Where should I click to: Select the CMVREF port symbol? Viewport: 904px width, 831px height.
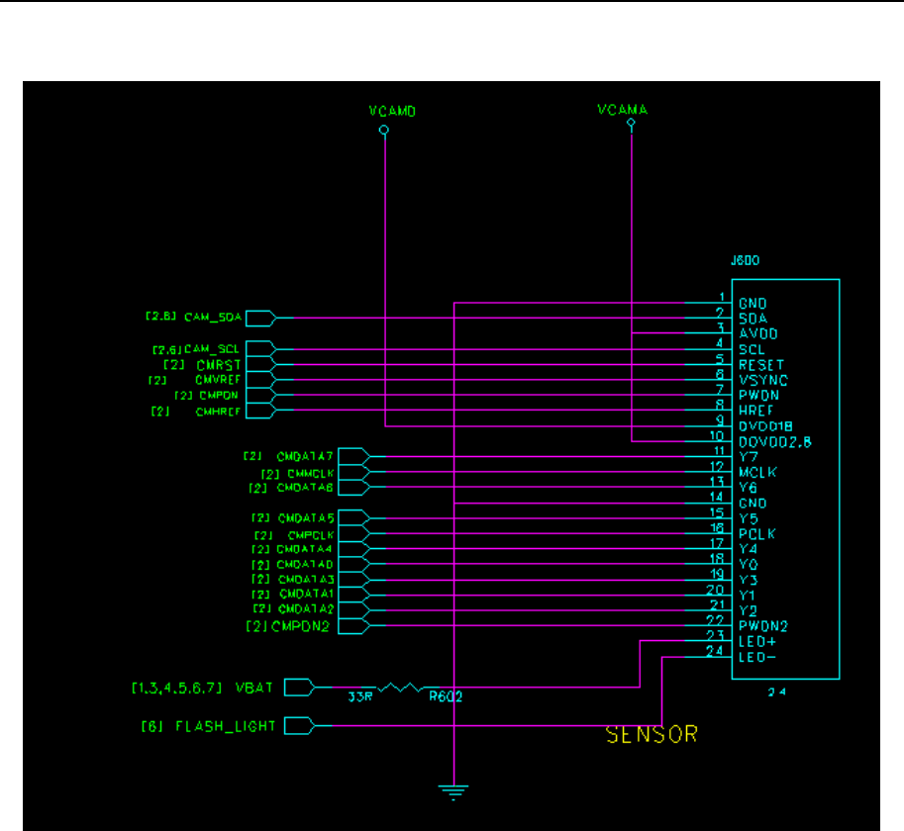pyautogui.click(x=261, y=380)
